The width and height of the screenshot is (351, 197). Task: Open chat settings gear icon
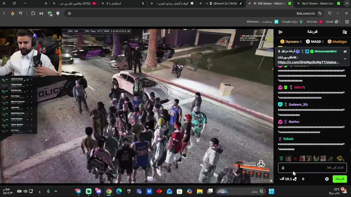327,179
